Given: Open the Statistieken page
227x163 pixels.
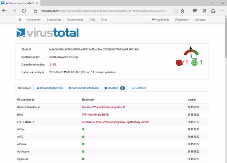Looking at the screenshot, I should tap(54, 19).
